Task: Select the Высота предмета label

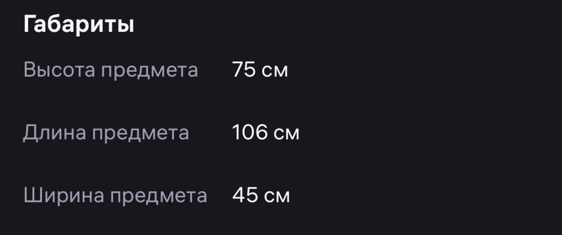Action: [x=111, y=71]
